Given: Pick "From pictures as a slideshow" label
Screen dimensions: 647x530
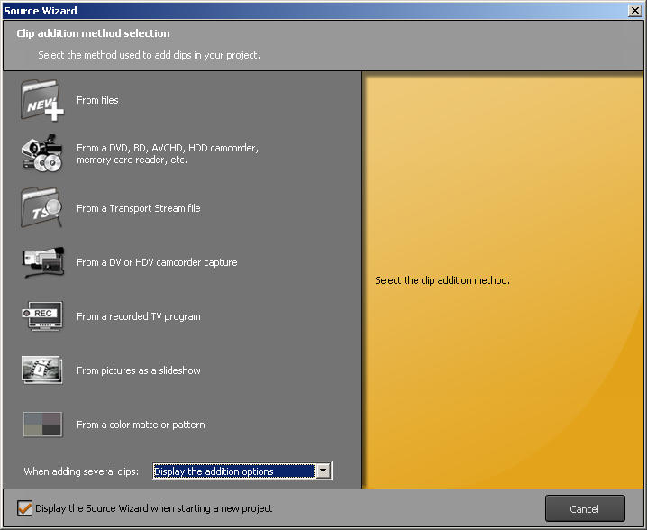Looking at the screenshot, I should [x=139, y=370].
